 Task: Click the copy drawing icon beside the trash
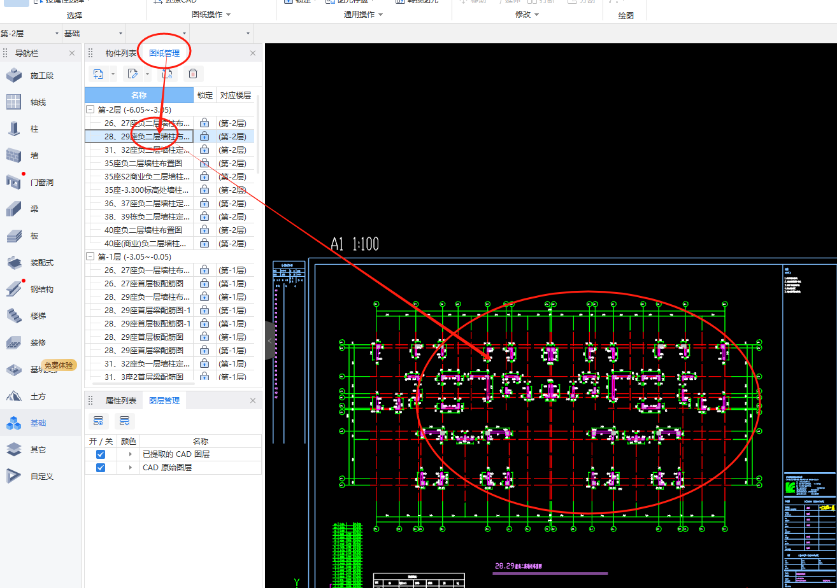(167, 74)
